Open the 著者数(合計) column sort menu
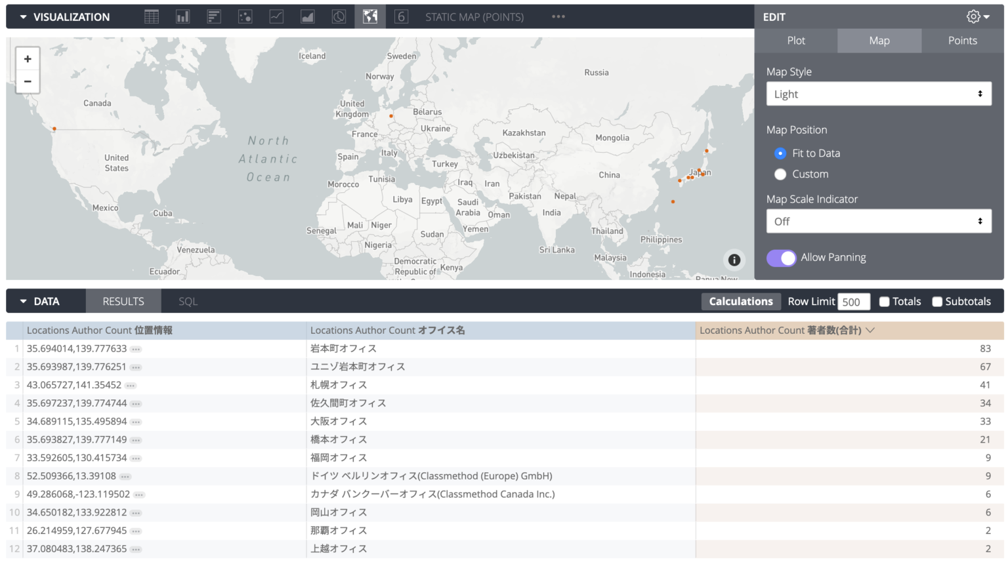The height and width of the screenshot is (566, 1008). [x=870, y=330]
